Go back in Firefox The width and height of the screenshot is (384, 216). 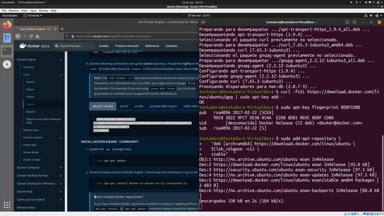[18, 36]
